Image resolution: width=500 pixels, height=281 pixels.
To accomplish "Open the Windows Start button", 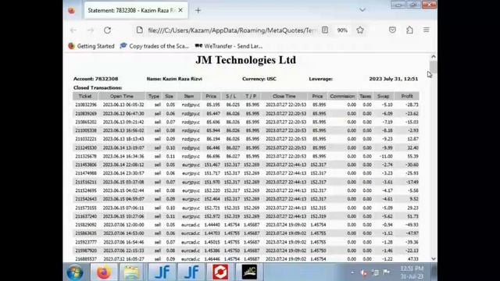I will tap(75, 272).
